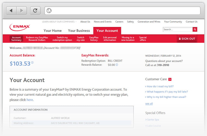Open EasyMax history

point(94,39)
